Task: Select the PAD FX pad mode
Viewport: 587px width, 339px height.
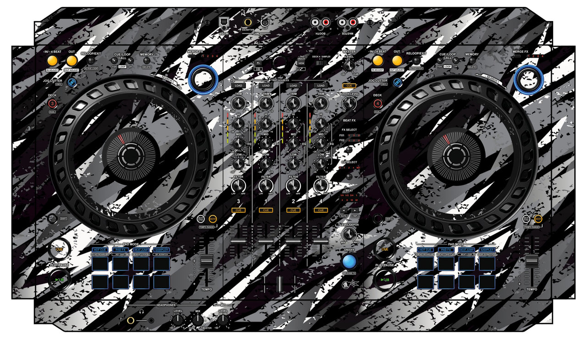Action: 122,250
